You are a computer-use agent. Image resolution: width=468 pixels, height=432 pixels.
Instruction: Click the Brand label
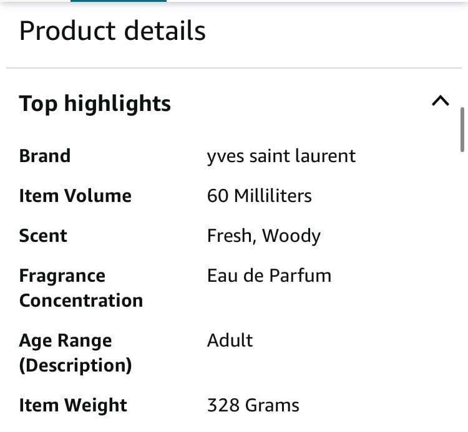[45, 156]
